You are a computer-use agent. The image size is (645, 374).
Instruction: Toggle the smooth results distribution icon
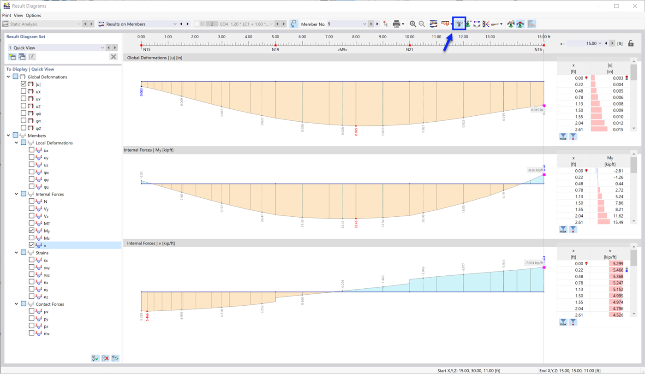coord(433,24)
